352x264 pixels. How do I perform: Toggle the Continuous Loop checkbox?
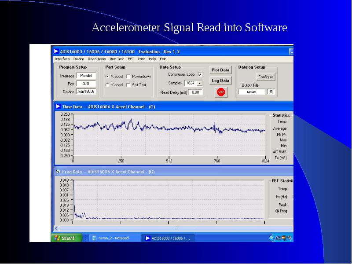(200, 74)
